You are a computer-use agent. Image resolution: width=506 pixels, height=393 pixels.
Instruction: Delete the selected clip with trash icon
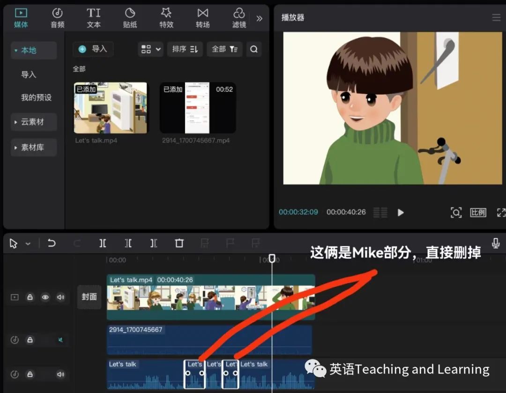click(179, 243)
